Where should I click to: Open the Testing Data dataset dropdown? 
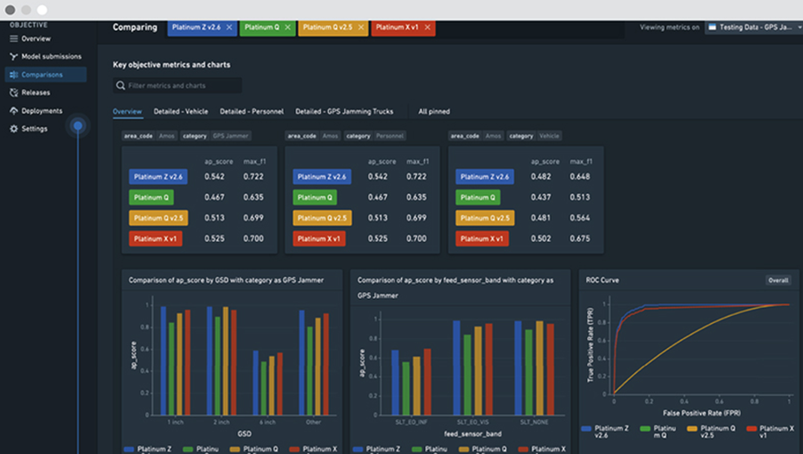point(753,28)
